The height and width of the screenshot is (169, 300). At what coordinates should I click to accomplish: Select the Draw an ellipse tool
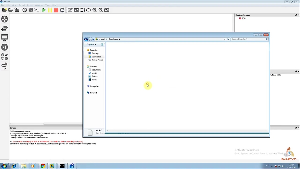[x=88, y=10]
